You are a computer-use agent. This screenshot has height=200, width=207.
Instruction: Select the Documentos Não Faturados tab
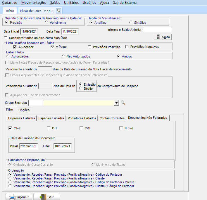148,118
